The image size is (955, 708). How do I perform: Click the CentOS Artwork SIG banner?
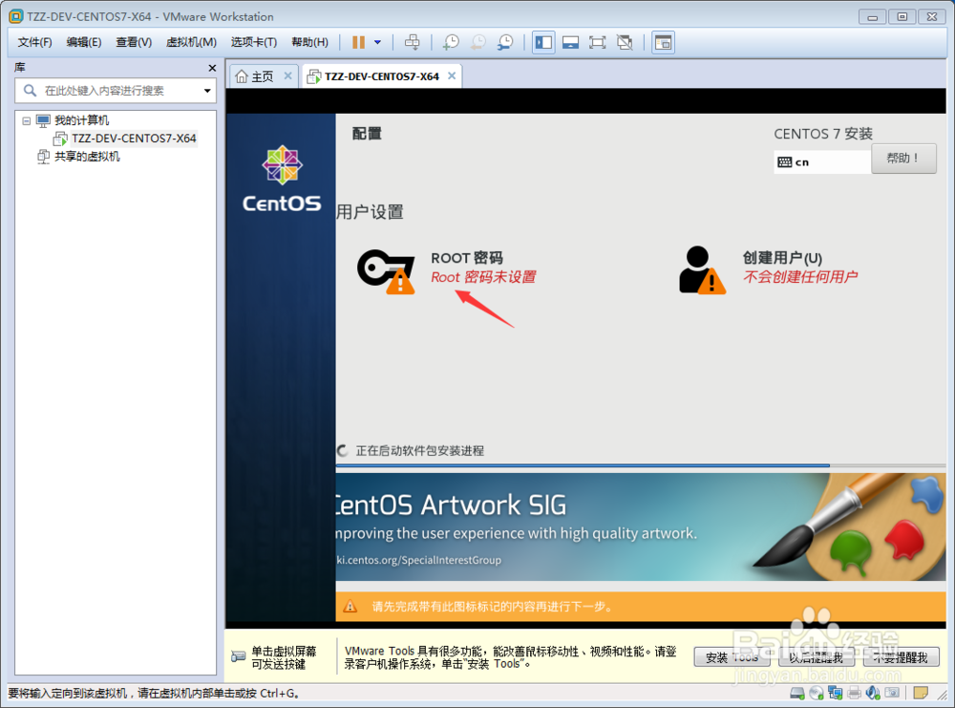tap(640, 527)
